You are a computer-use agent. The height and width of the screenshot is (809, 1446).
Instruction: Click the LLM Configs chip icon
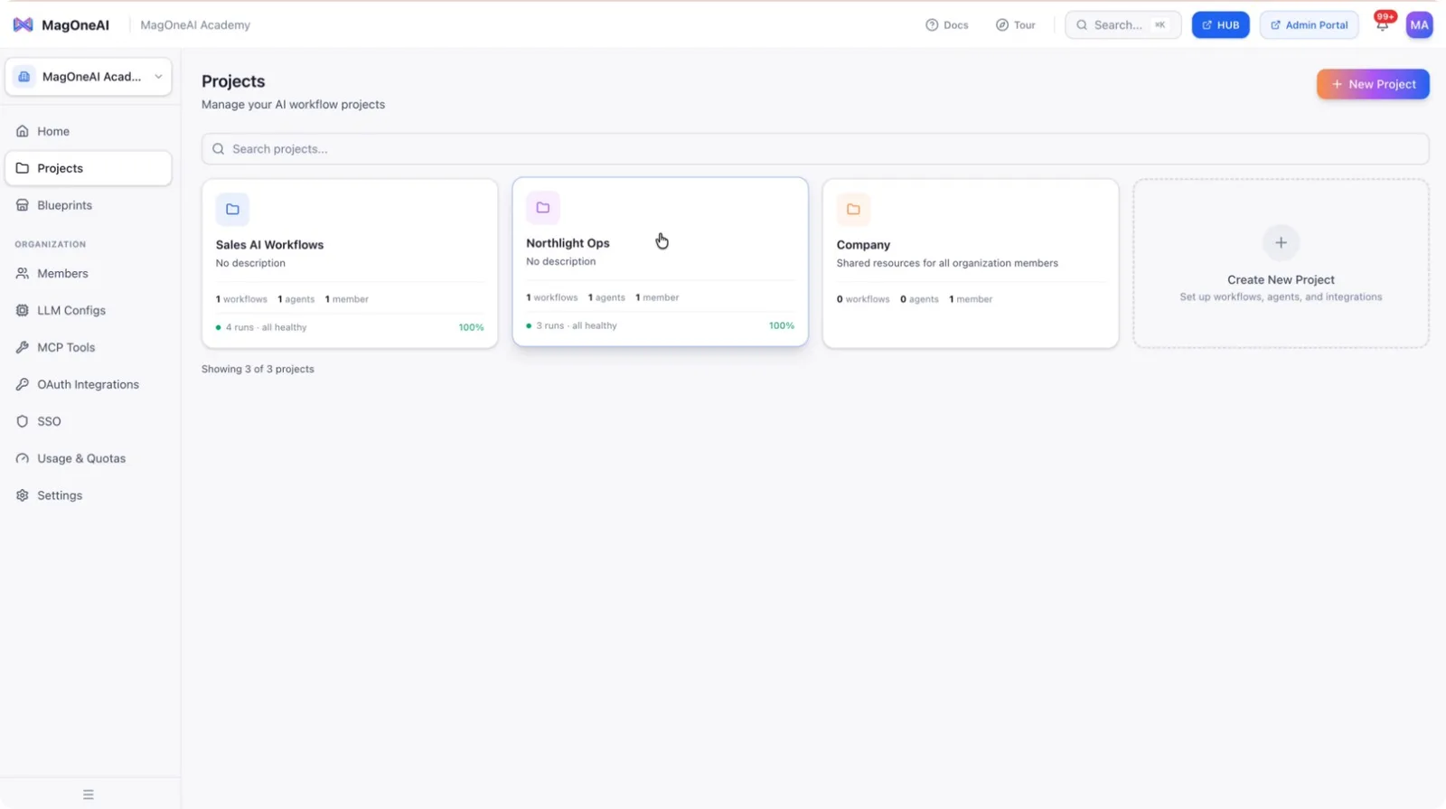click(23, 310)
